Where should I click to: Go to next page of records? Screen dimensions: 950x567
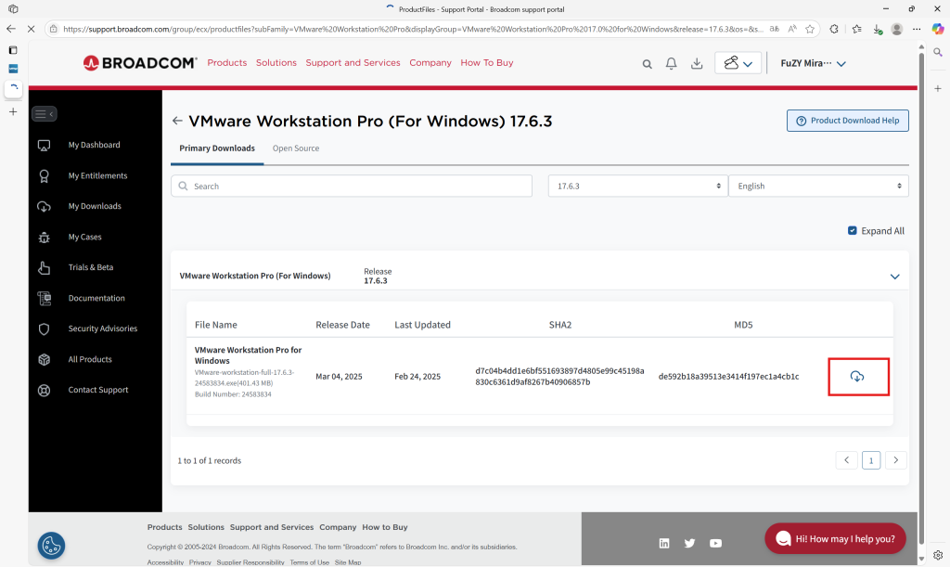pyautogui.click(x=895, y=460)
